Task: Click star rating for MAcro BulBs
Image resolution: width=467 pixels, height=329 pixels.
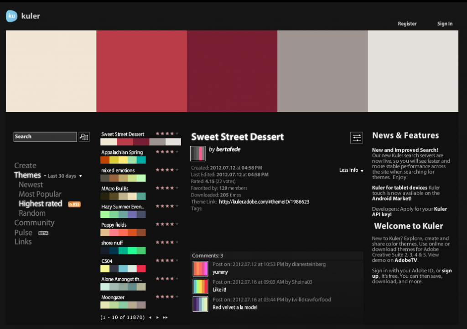Action: click(x=167, y=188)
